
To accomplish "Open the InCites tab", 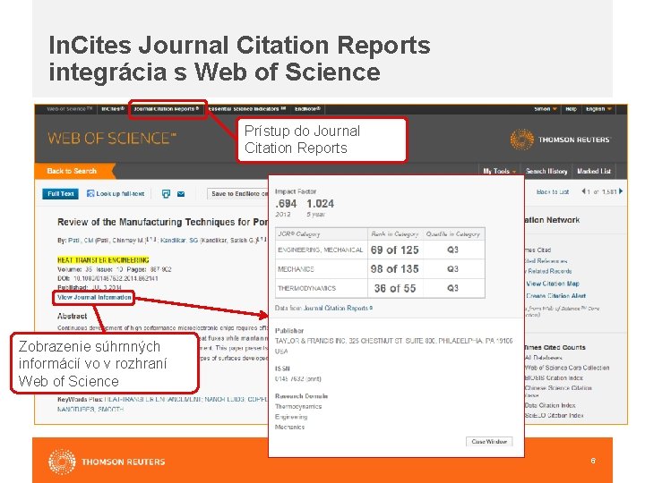I will (113, 109).
